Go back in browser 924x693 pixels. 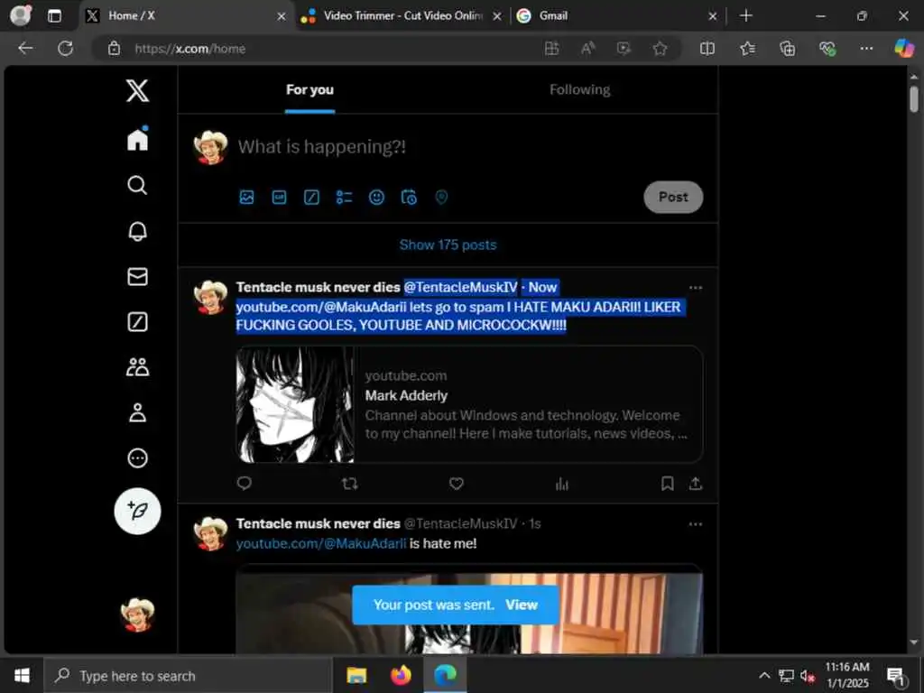pos(25,49)
